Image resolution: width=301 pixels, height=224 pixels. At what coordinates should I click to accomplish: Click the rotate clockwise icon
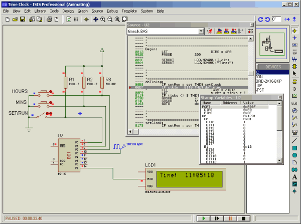click(260, 20)
